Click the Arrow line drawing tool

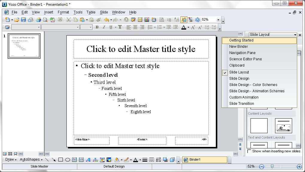coord(54,160)
